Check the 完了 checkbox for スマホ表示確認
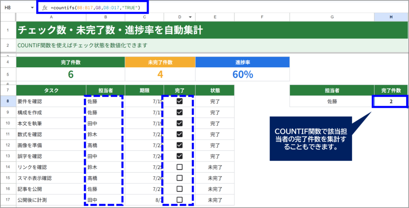This screenshot has width=409, height=208. (x=179, y=178)
